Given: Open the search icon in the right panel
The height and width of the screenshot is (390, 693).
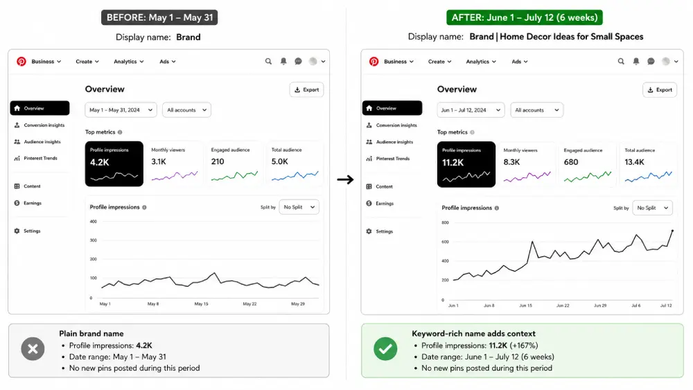Looking at the screenshot, I should [621, 62].
